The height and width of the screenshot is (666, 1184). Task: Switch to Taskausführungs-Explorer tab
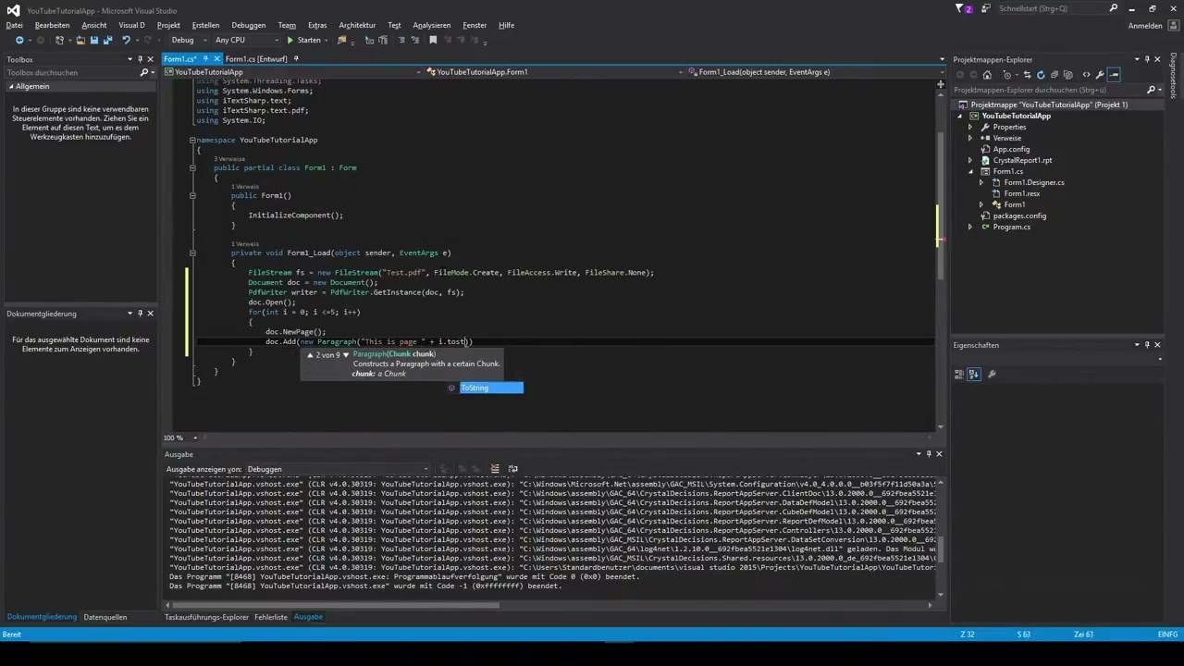(x=206, y=617)
